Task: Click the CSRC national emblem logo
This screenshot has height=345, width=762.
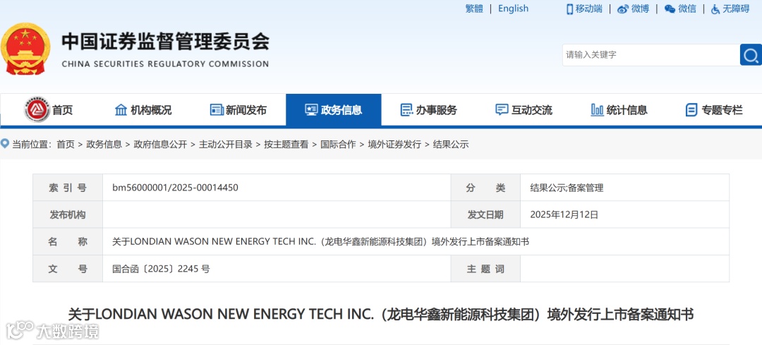Action: [x=25, y=49]
